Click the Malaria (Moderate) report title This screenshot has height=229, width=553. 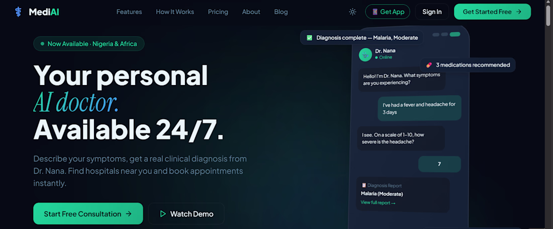click(382, 194)
